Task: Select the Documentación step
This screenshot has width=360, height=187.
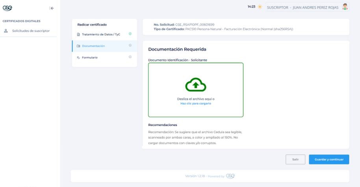Action: tap(104, 46)
